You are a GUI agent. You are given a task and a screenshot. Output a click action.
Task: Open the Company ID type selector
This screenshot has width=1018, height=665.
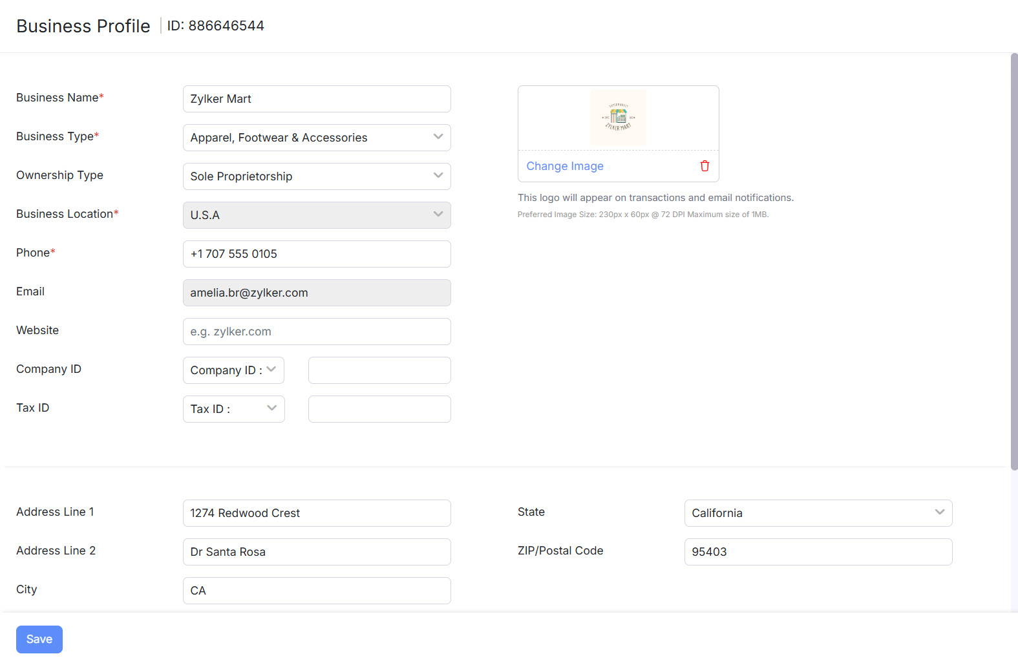pos(233,370)
